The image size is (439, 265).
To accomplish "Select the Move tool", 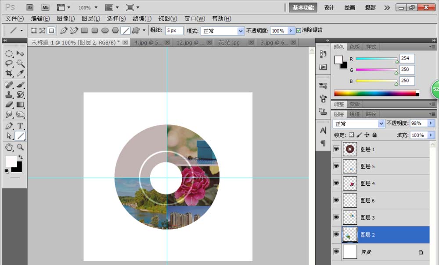I will tap(20, 53).
